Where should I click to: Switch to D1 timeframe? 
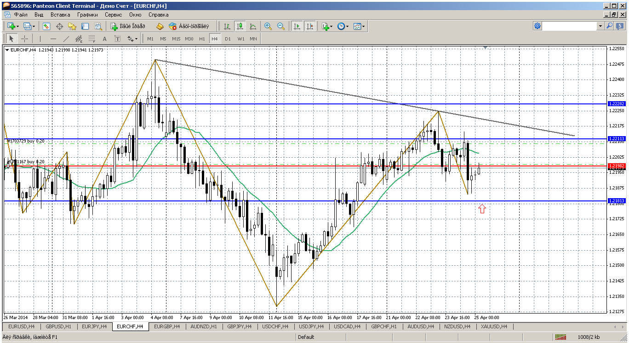coord(228,39)
